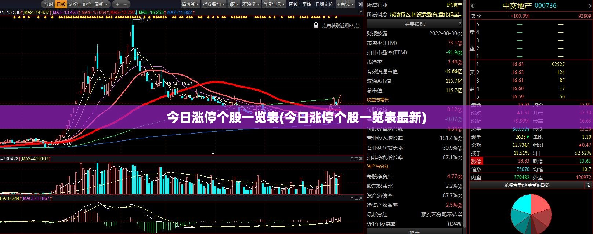
Task: Click 外盘 value 420972
Action: pyautogui.click(x=583, y=177)
